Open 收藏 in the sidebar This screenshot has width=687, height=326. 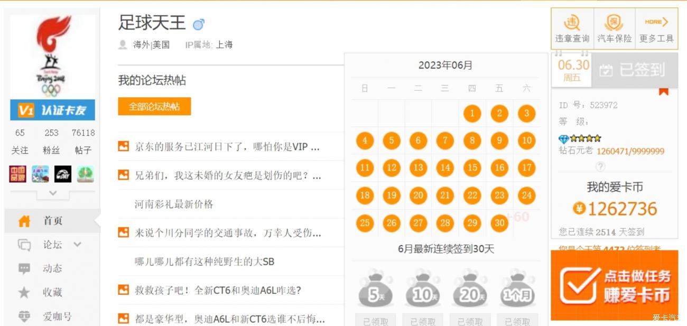[x=52, y=292]
